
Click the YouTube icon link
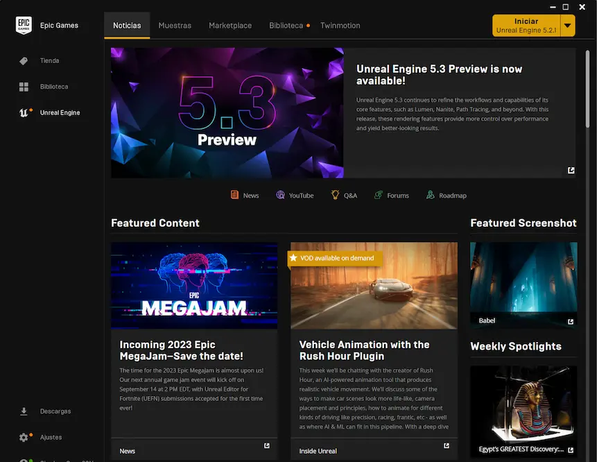tap(281, 196)
